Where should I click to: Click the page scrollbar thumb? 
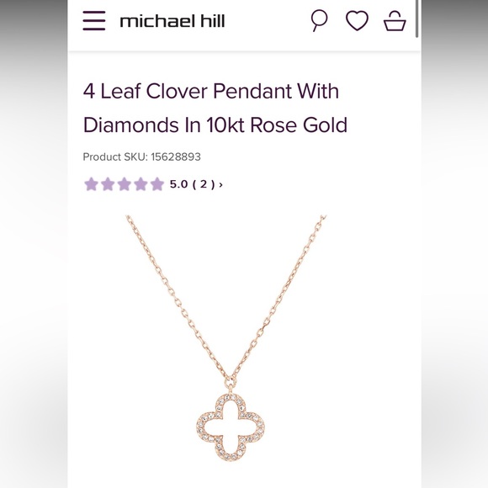pyautogui.click(x=417, y=19)
